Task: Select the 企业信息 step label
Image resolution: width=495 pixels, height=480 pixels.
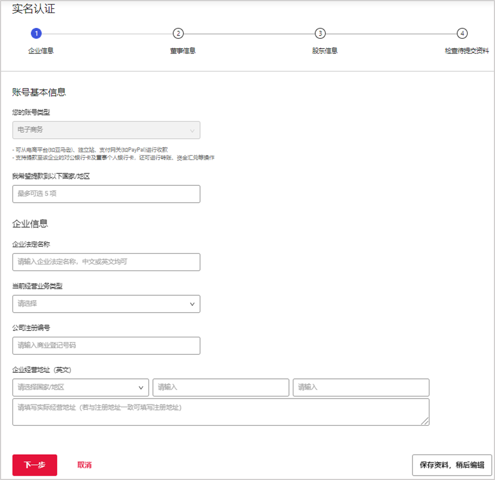Action: point(41,50)
